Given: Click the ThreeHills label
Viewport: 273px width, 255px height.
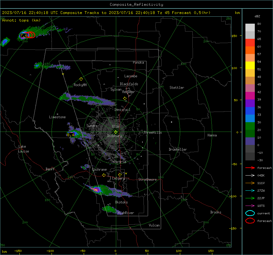Looking at the screenshot, I should (x=153, y=133).
